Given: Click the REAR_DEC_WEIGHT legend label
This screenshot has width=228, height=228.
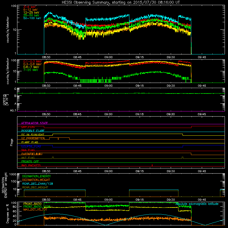Looking at the screenshot, I should click(35, 188).
